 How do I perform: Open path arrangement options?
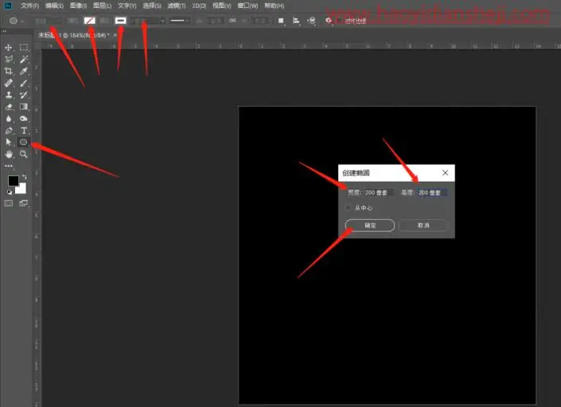311,21
